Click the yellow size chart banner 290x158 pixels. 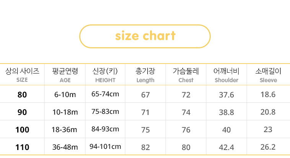point(145,36)
